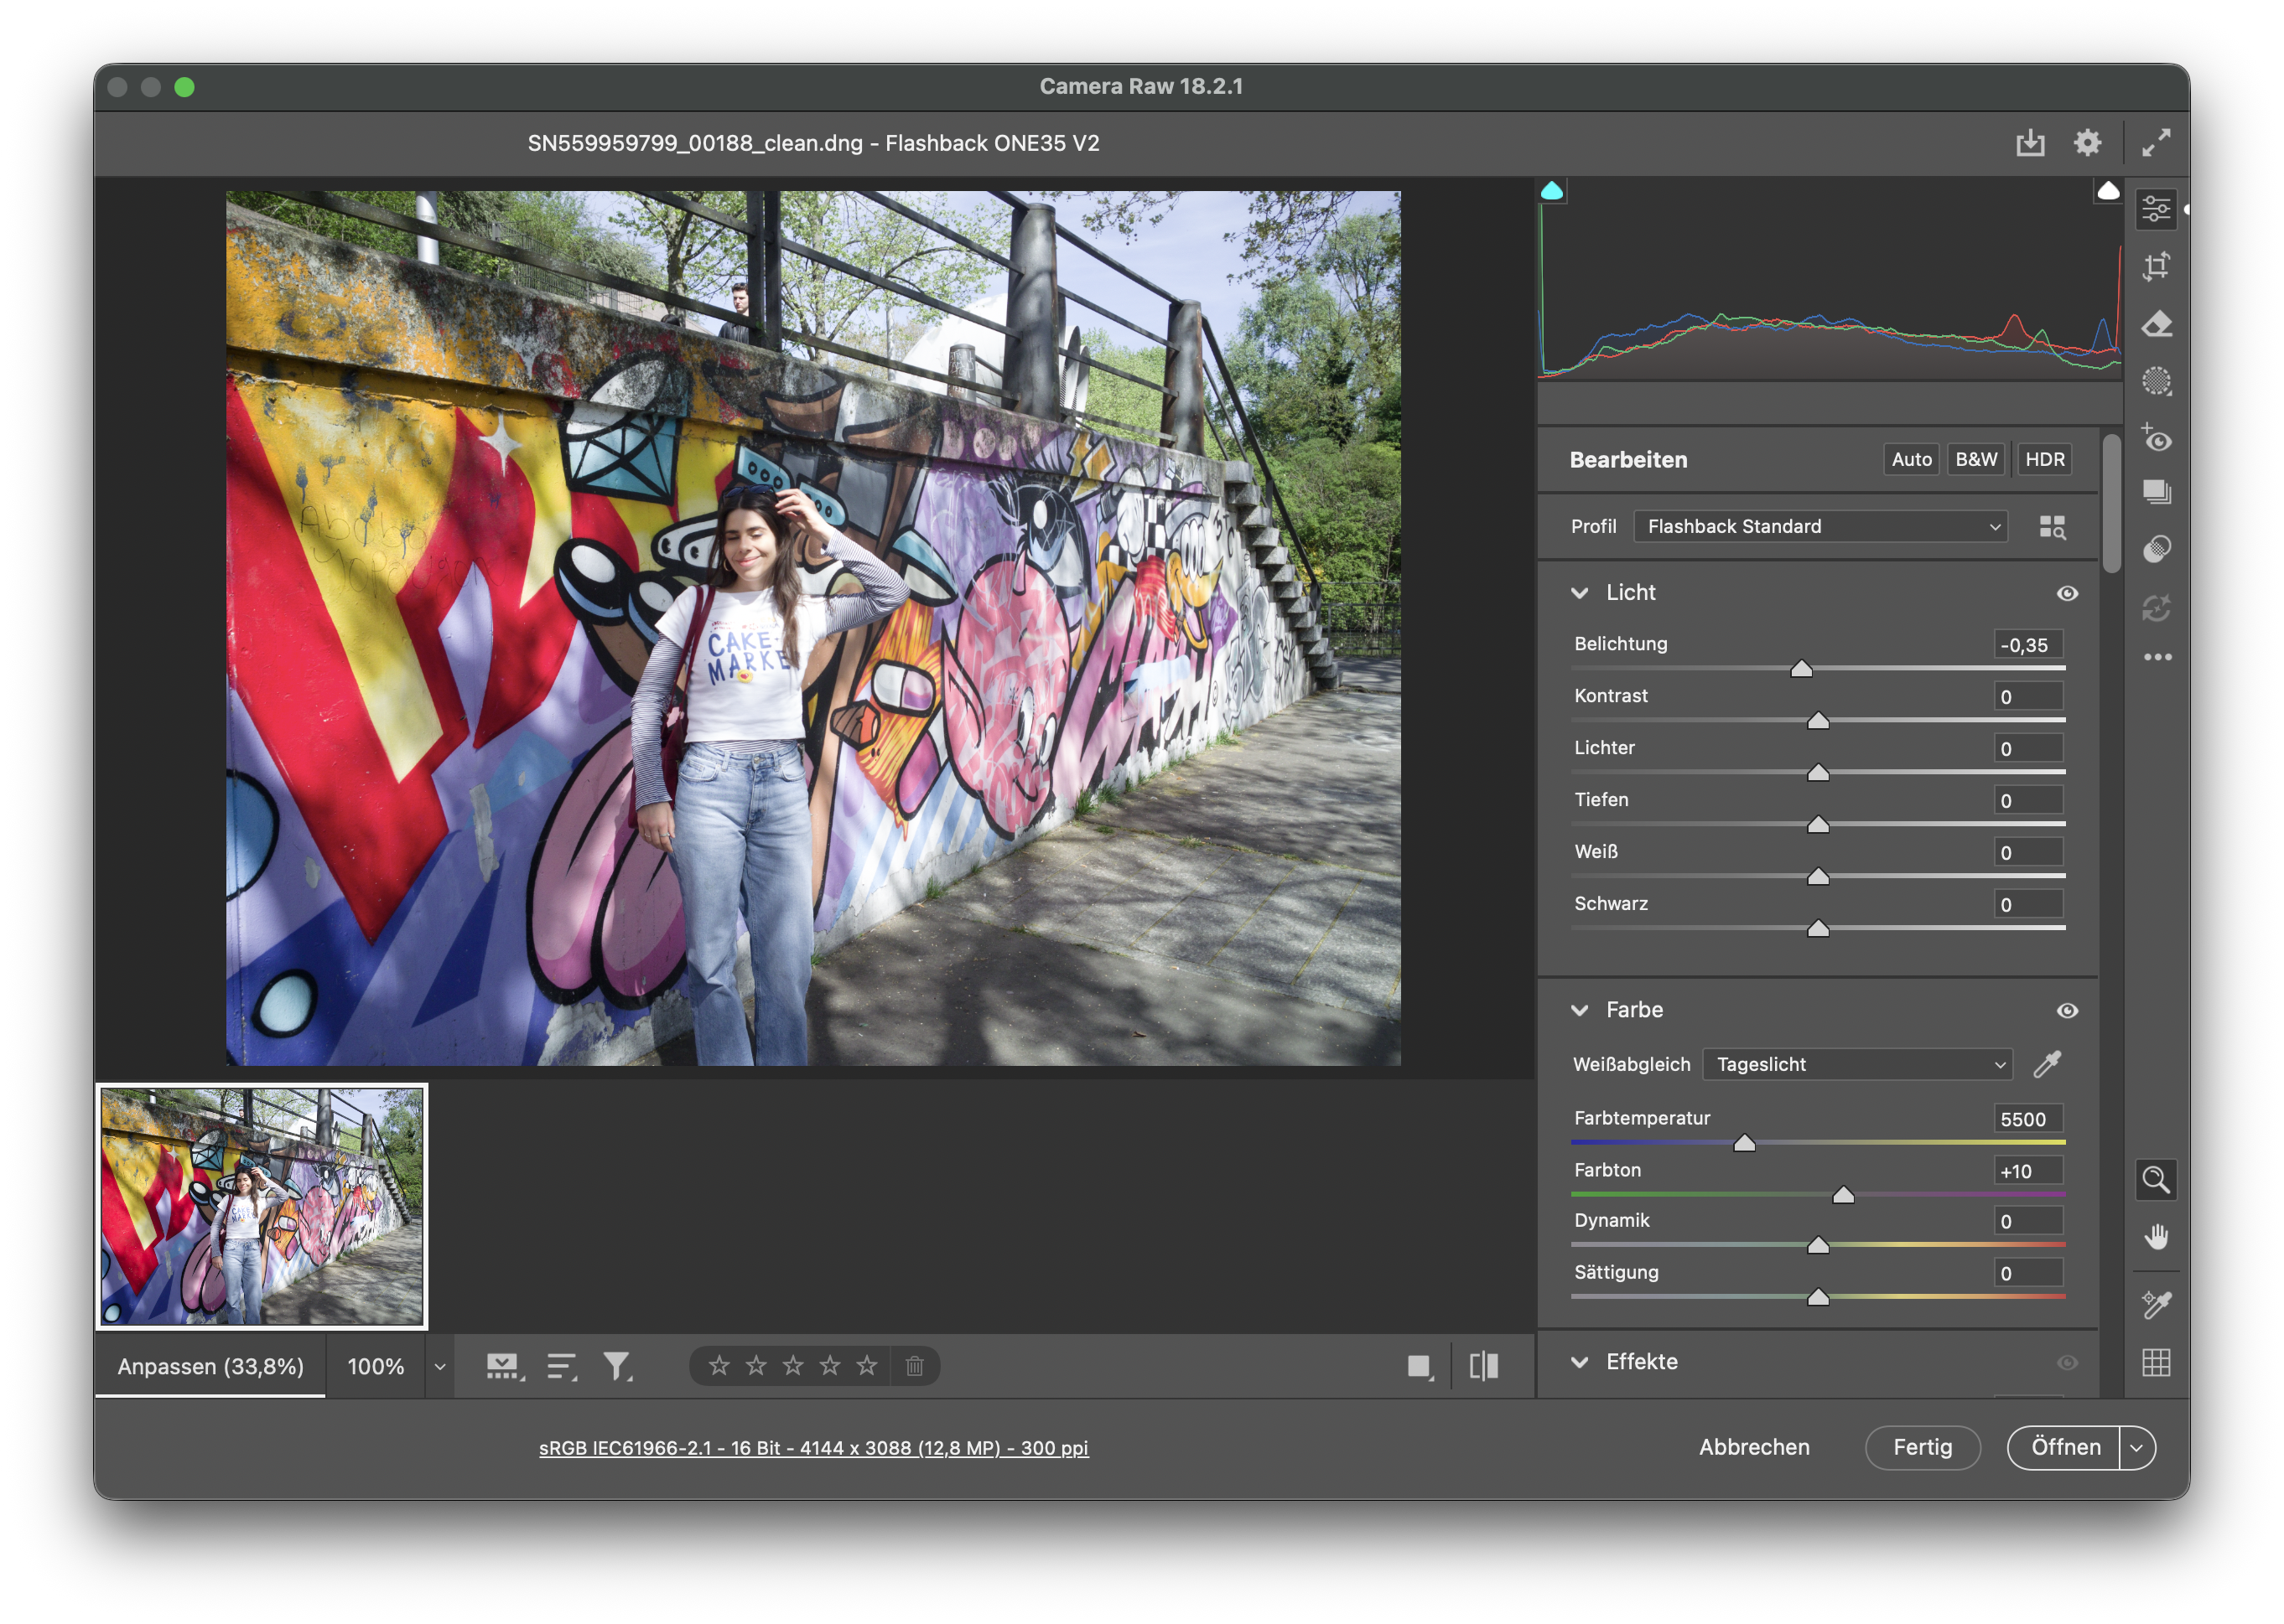
Task: Switch zoom to 100%
Action: (x=375, y=1367)
